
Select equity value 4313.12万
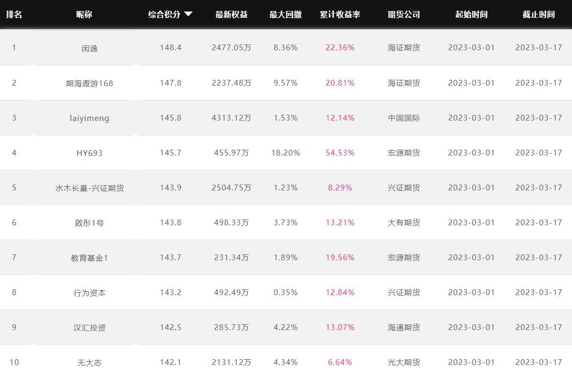pyautogui.click(x=231, y=118)
